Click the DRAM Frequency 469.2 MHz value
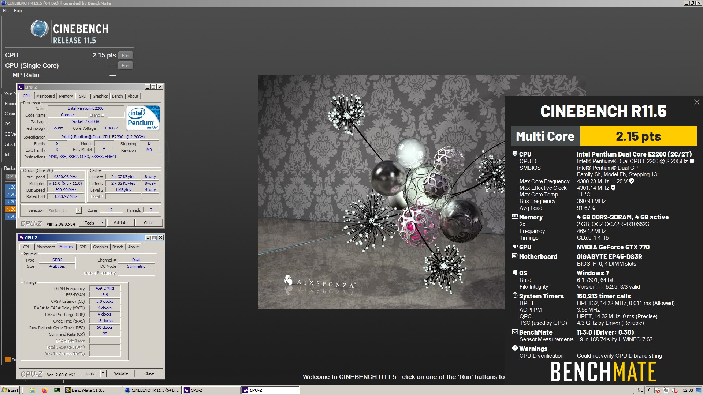Screen dimensions: 703x395 (105, 289)
